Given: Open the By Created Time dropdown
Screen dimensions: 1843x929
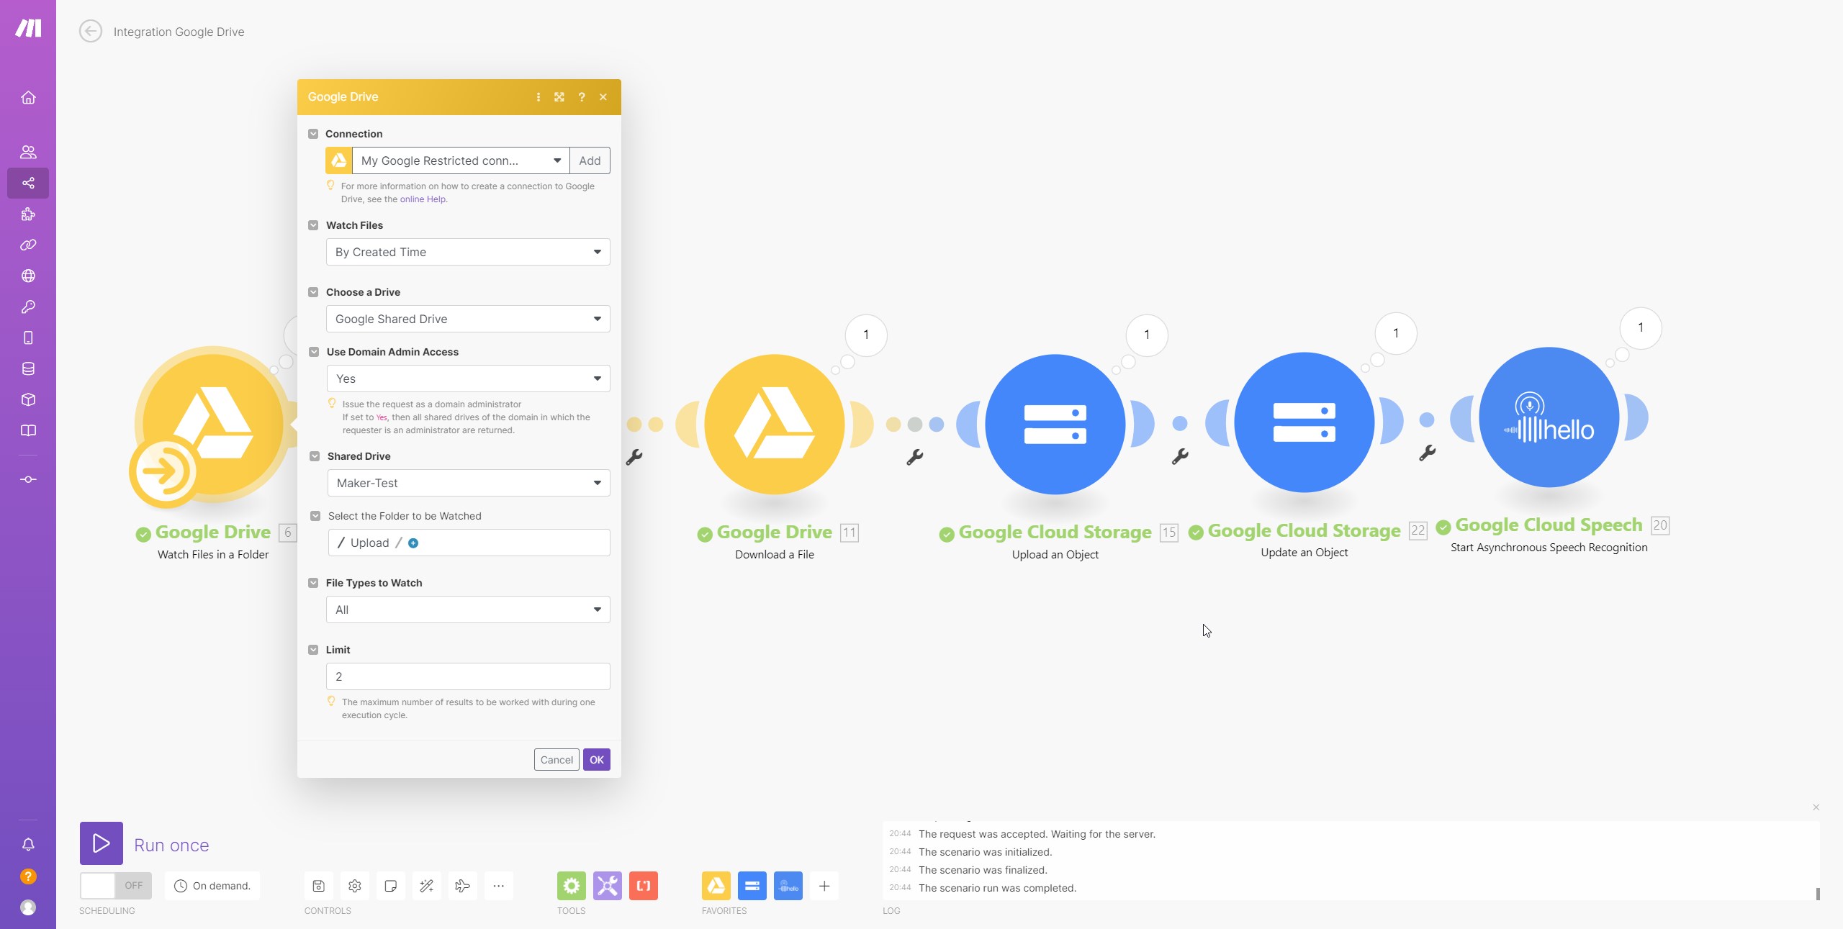Looking at the screenshot, I should pyautogui.click(x=468, y=252).
